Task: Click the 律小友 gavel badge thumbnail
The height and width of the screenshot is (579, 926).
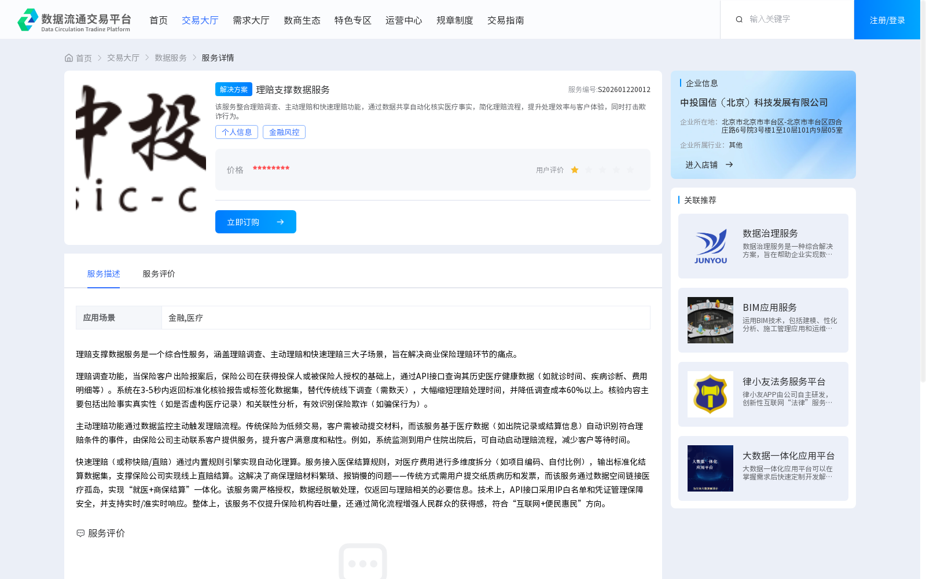Action: (710, 394)
